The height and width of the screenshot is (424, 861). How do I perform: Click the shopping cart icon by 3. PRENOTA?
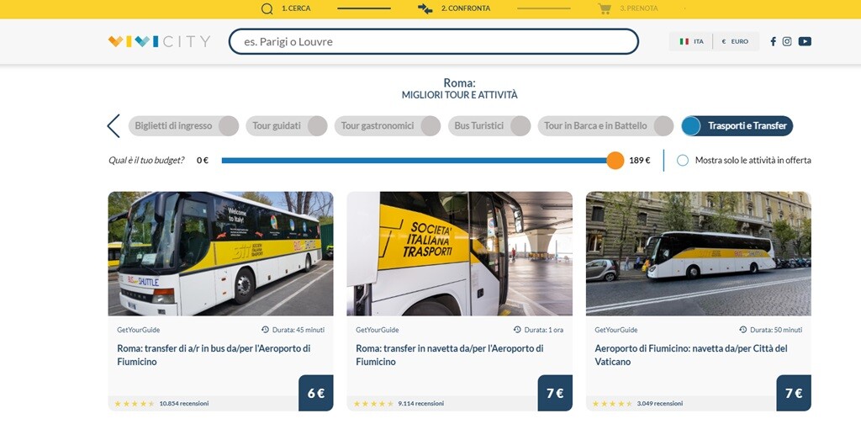pos(605,8)
